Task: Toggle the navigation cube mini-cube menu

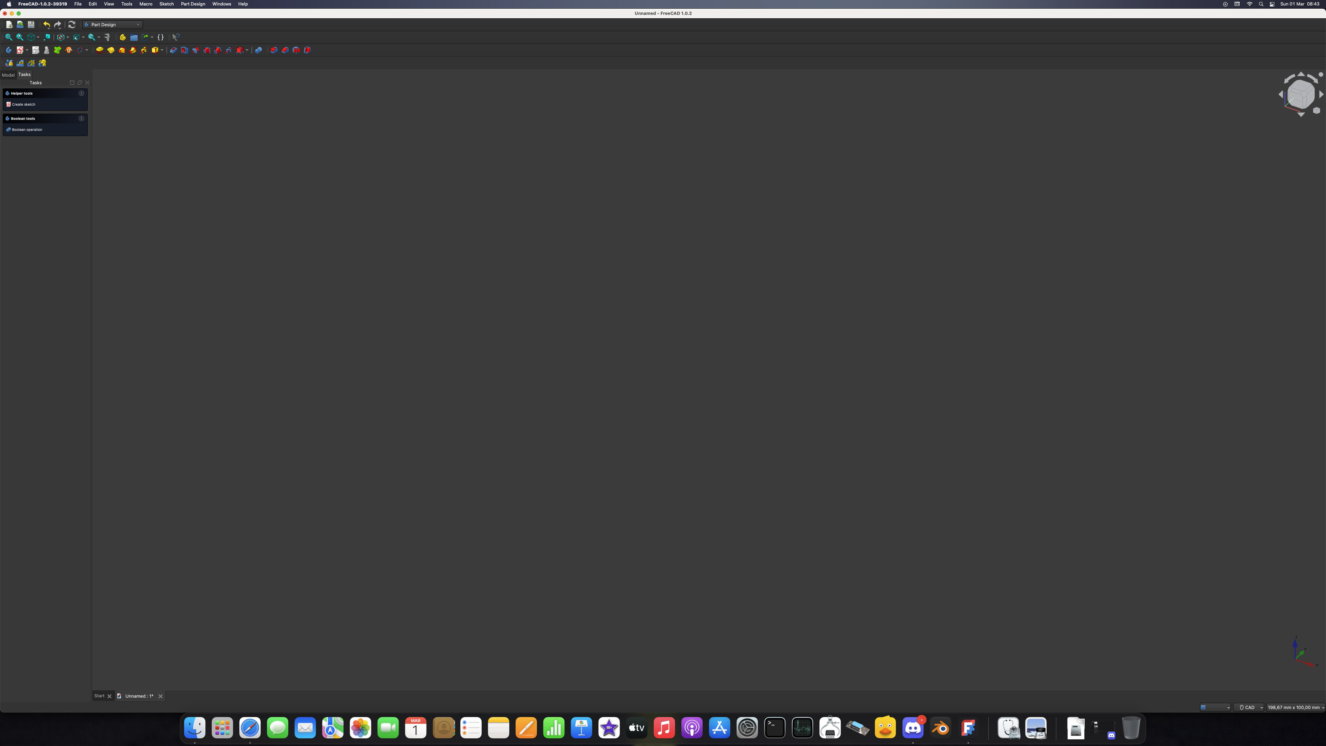Action: point(1316,110)
